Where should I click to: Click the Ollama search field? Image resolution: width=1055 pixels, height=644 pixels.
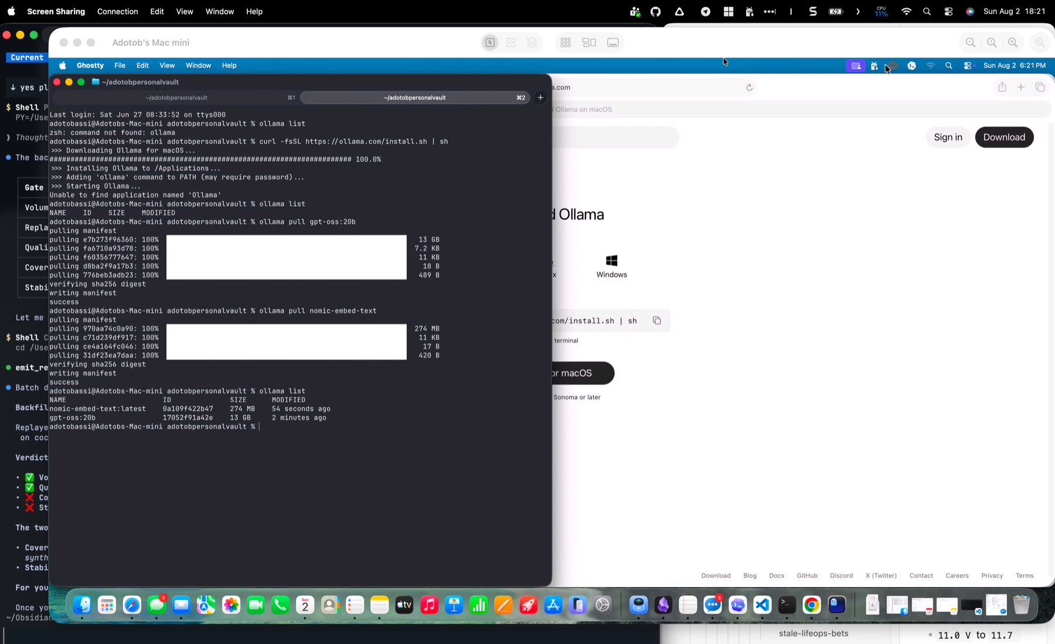click(615, 137)
